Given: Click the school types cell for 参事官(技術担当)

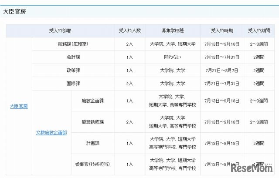Looking at the screenshot, I should 173,165.
